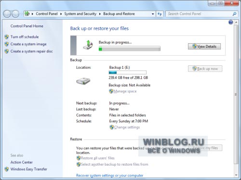
Task: Open Action Center link
Action: click(22, 162)
